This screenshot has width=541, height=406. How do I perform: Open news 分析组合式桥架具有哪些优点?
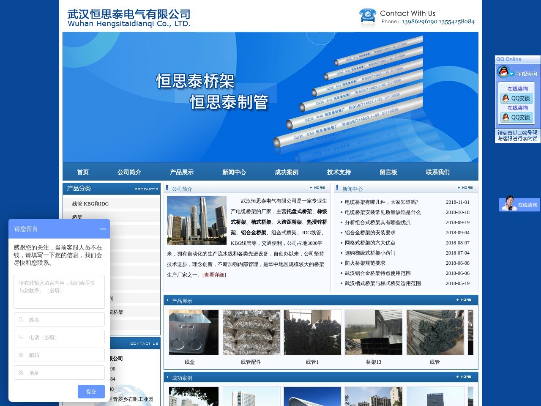point(377,222)
